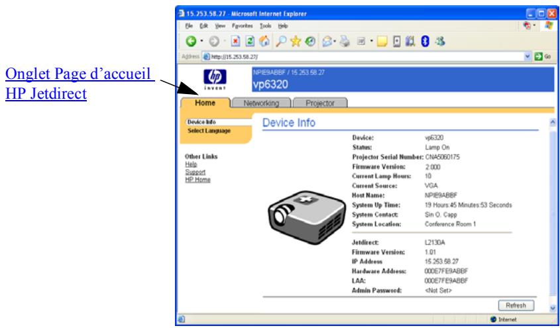Open the HP Home link

[x=197, y=180]
